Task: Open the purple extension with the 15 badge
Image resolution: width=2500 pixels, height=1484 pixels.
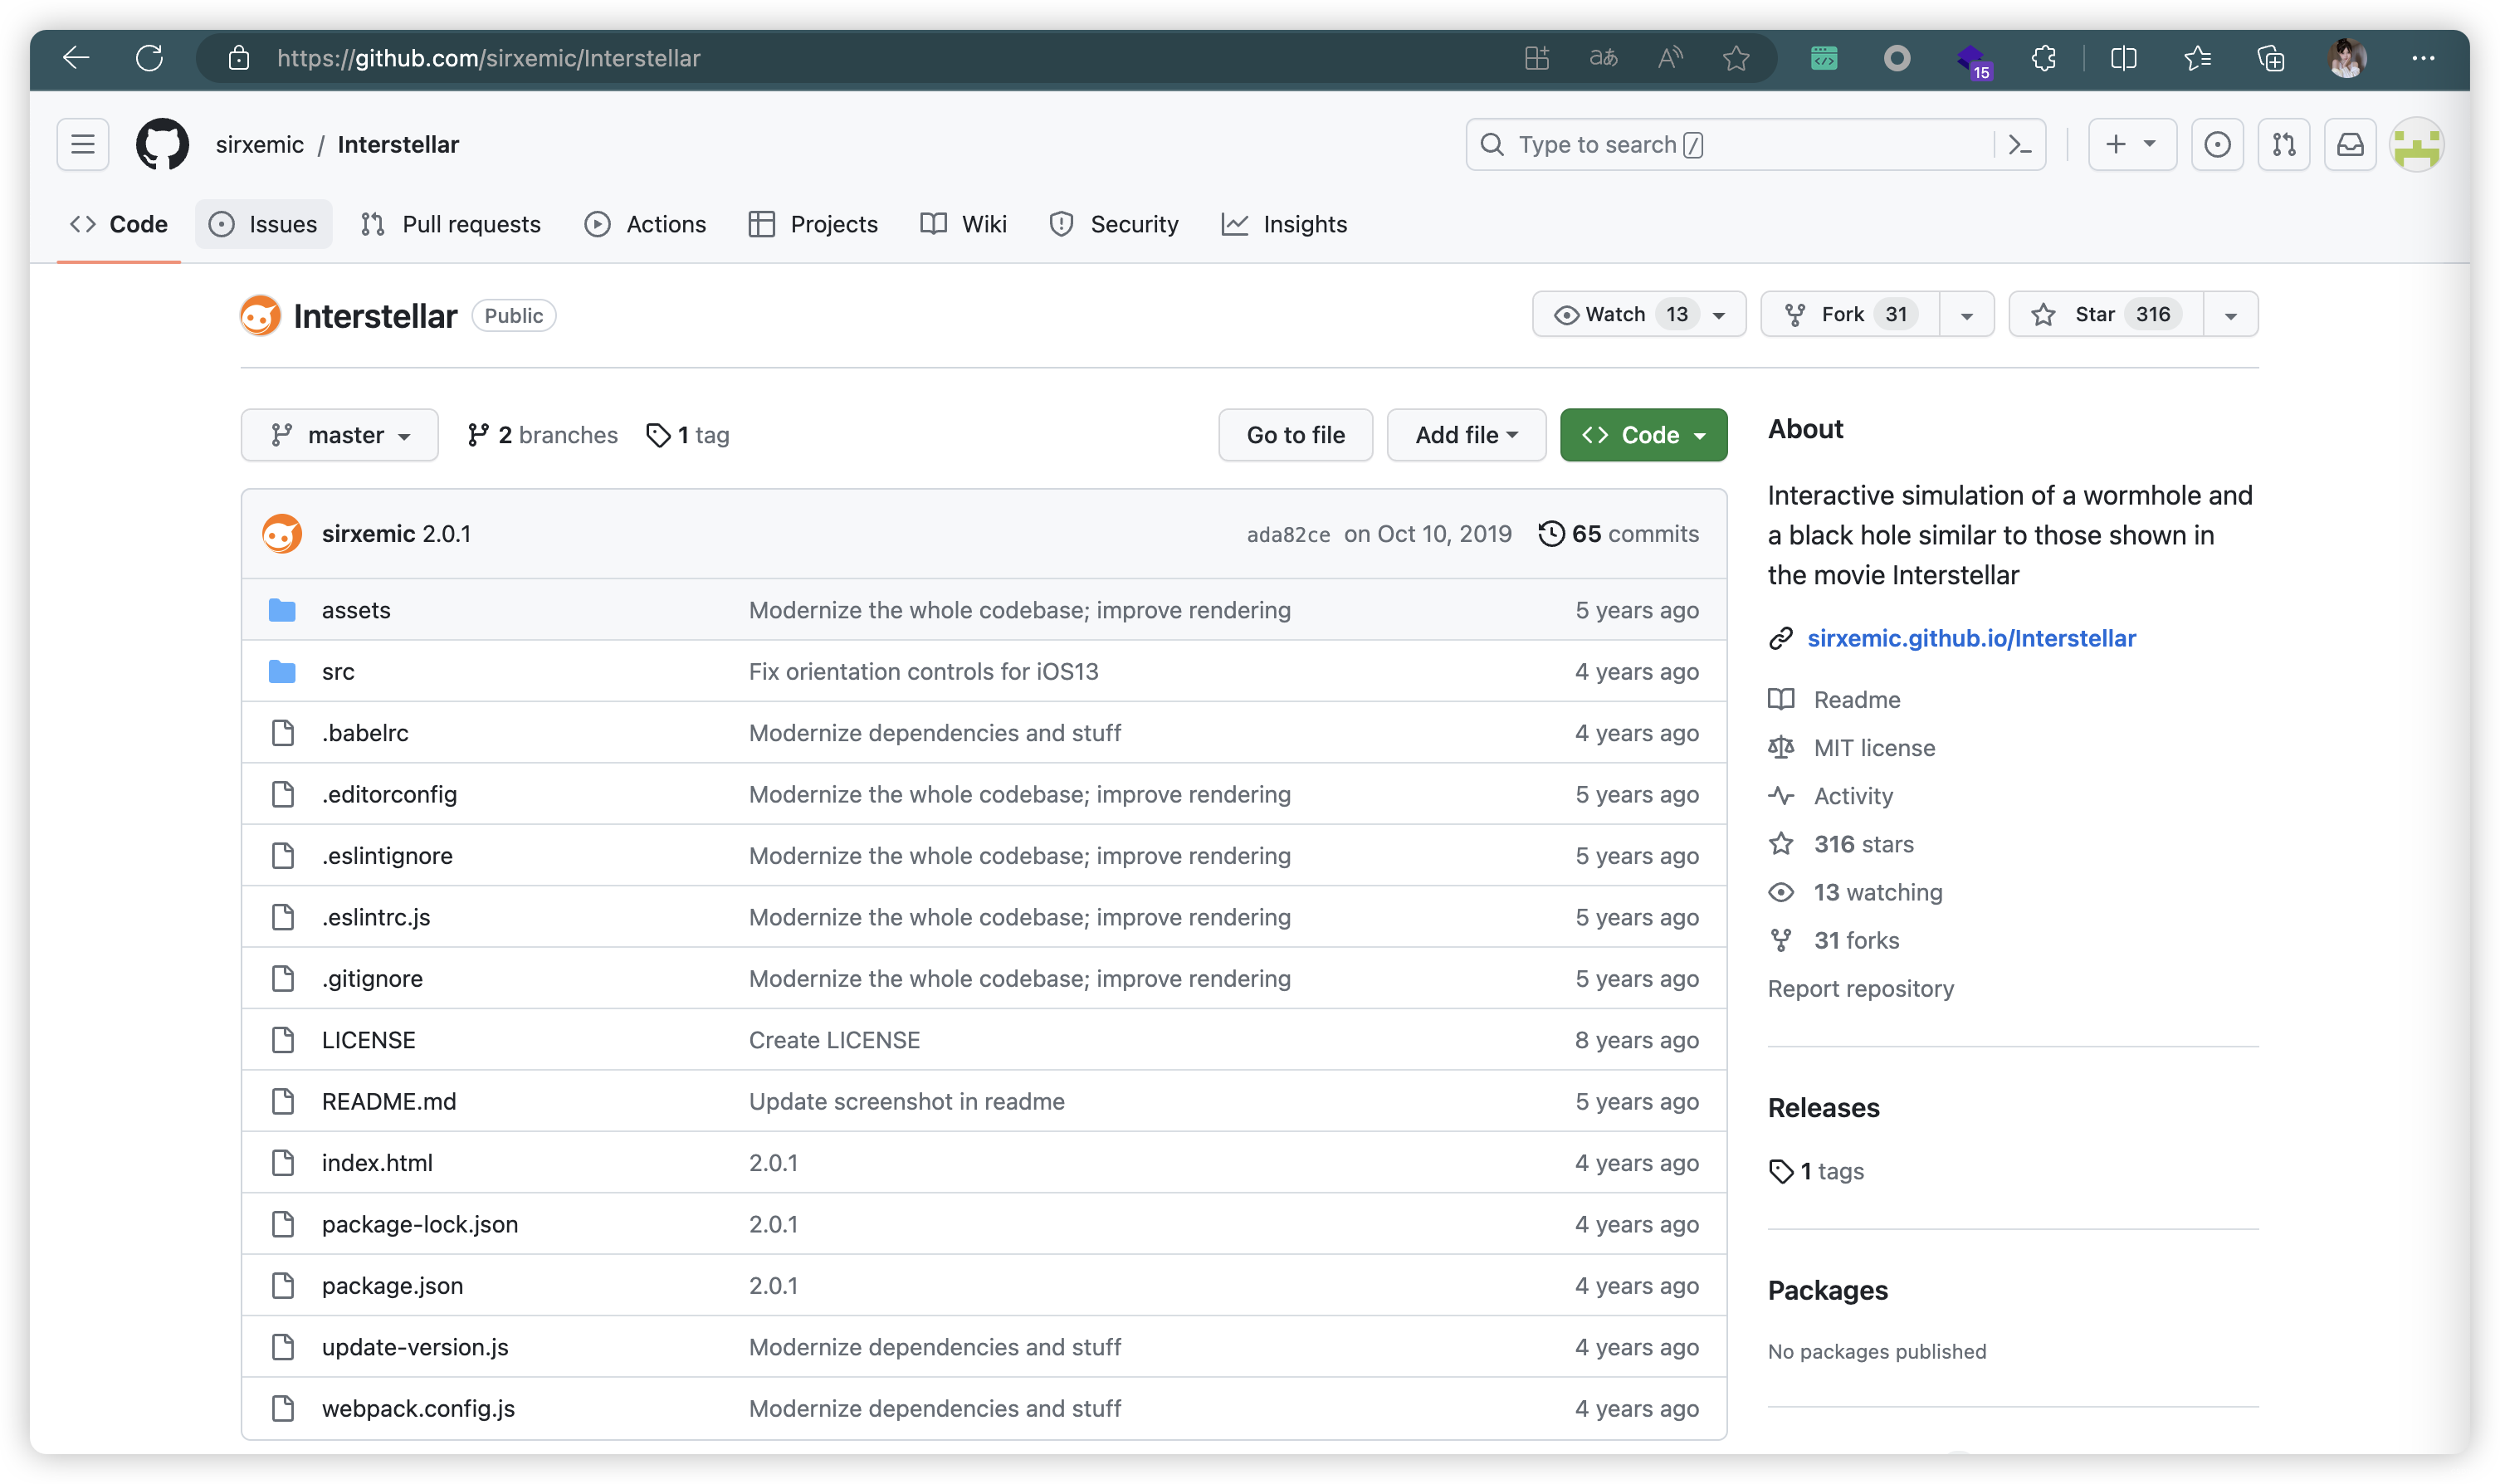Action: pos(1972,60)
